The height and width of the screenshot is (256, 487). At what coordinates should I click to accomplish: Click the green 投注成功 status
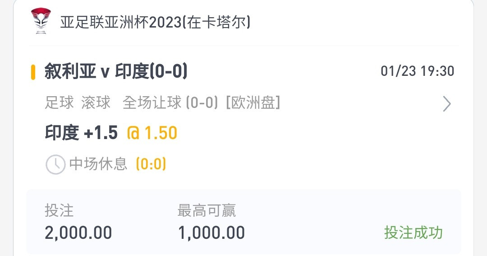pos(413,233)
